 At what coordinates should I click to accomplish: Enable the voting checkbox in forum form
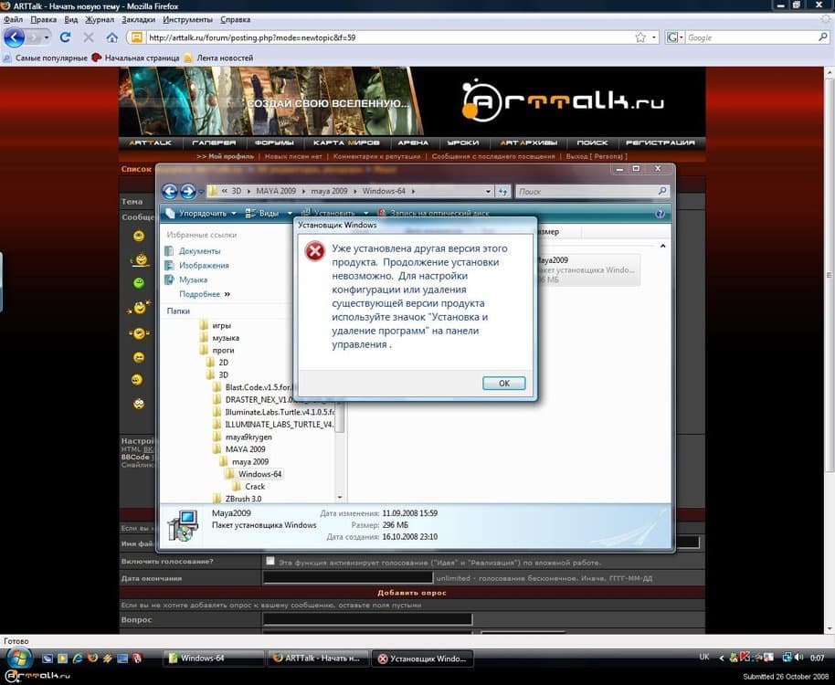coord(270,561)
